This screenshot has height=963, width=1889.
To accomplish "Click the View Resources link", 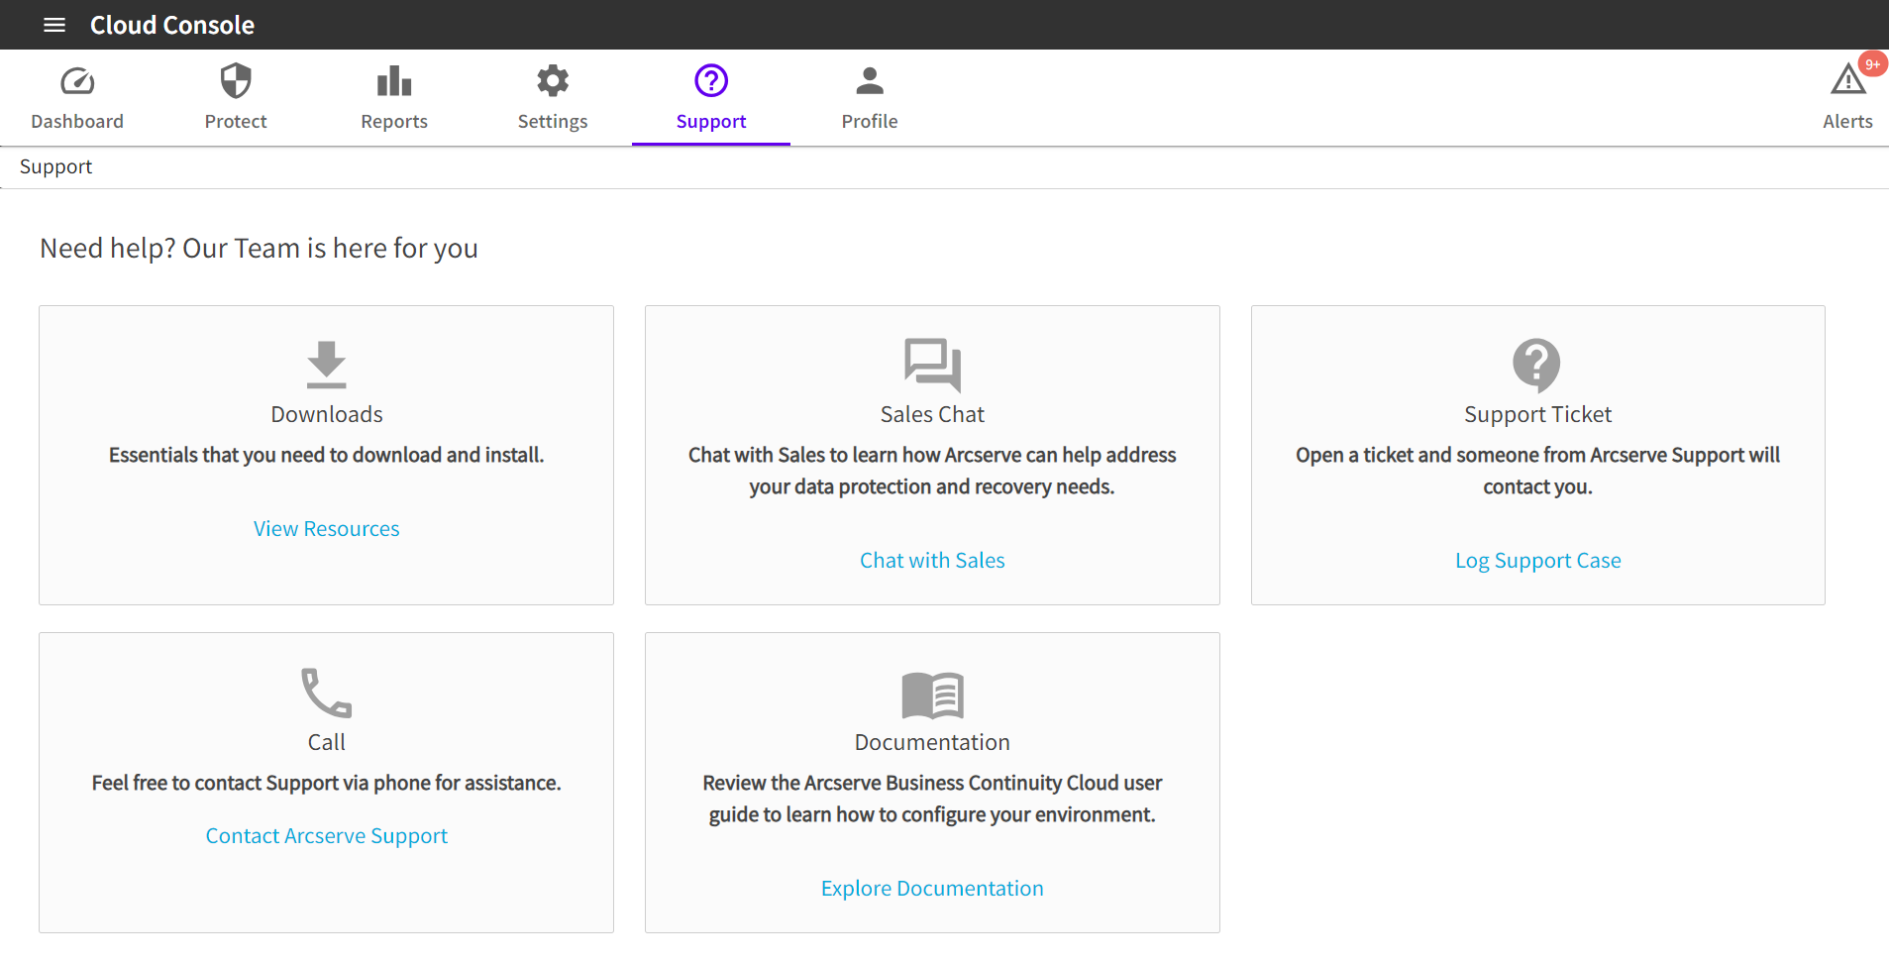I will pos(326,529).
